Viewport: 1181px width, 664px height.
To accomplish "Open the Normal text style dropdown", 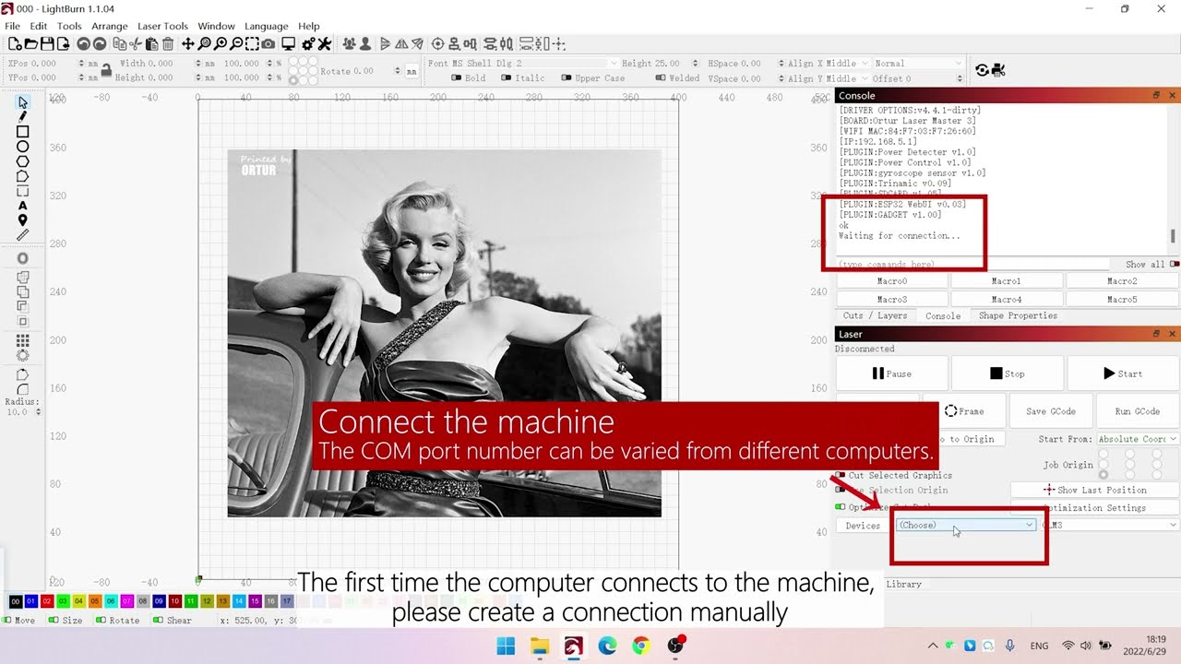I will tap(918, 64).
